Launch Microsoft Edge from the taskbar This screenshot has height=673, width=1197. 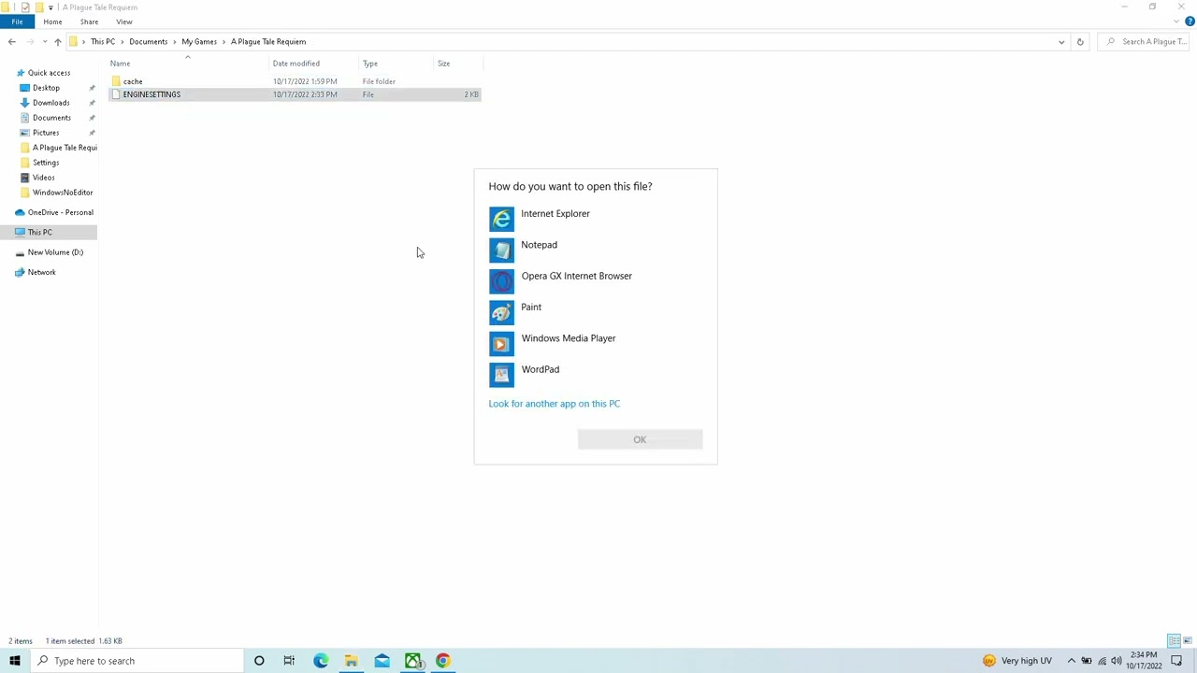[x=321, y=661]
